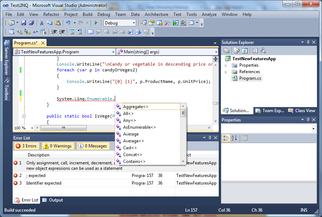The image size is (322, 217).
Task: Open the Build menu
Action: 87,14
